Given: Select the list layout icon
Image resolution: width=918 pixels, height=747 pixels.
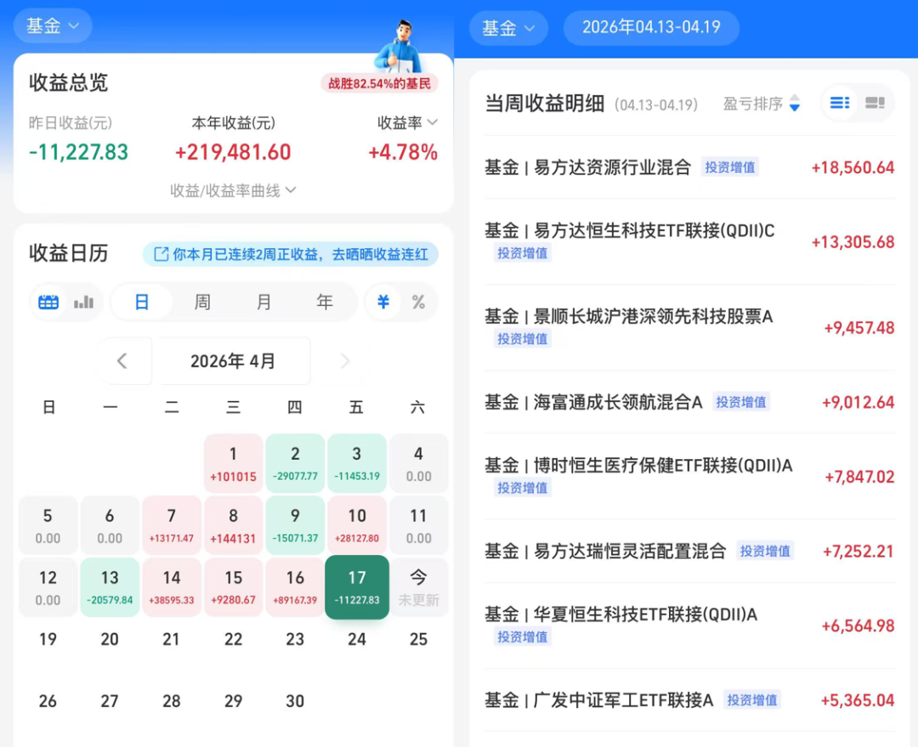Looking at the screenshot, I should pyautogui.click(x=840, y=103).
